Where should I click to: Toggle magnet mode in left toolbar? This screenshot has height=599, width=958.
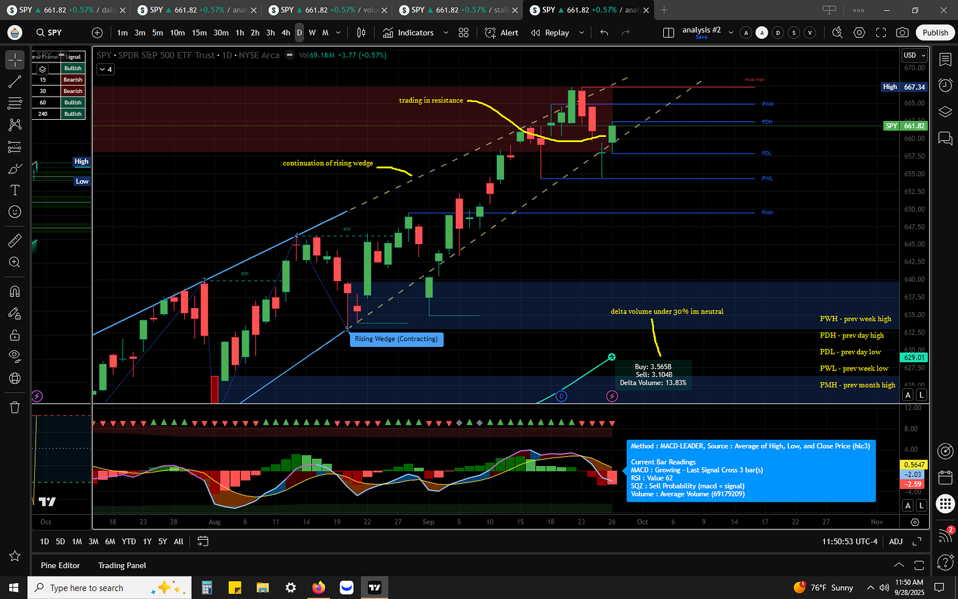pos(15,292)
